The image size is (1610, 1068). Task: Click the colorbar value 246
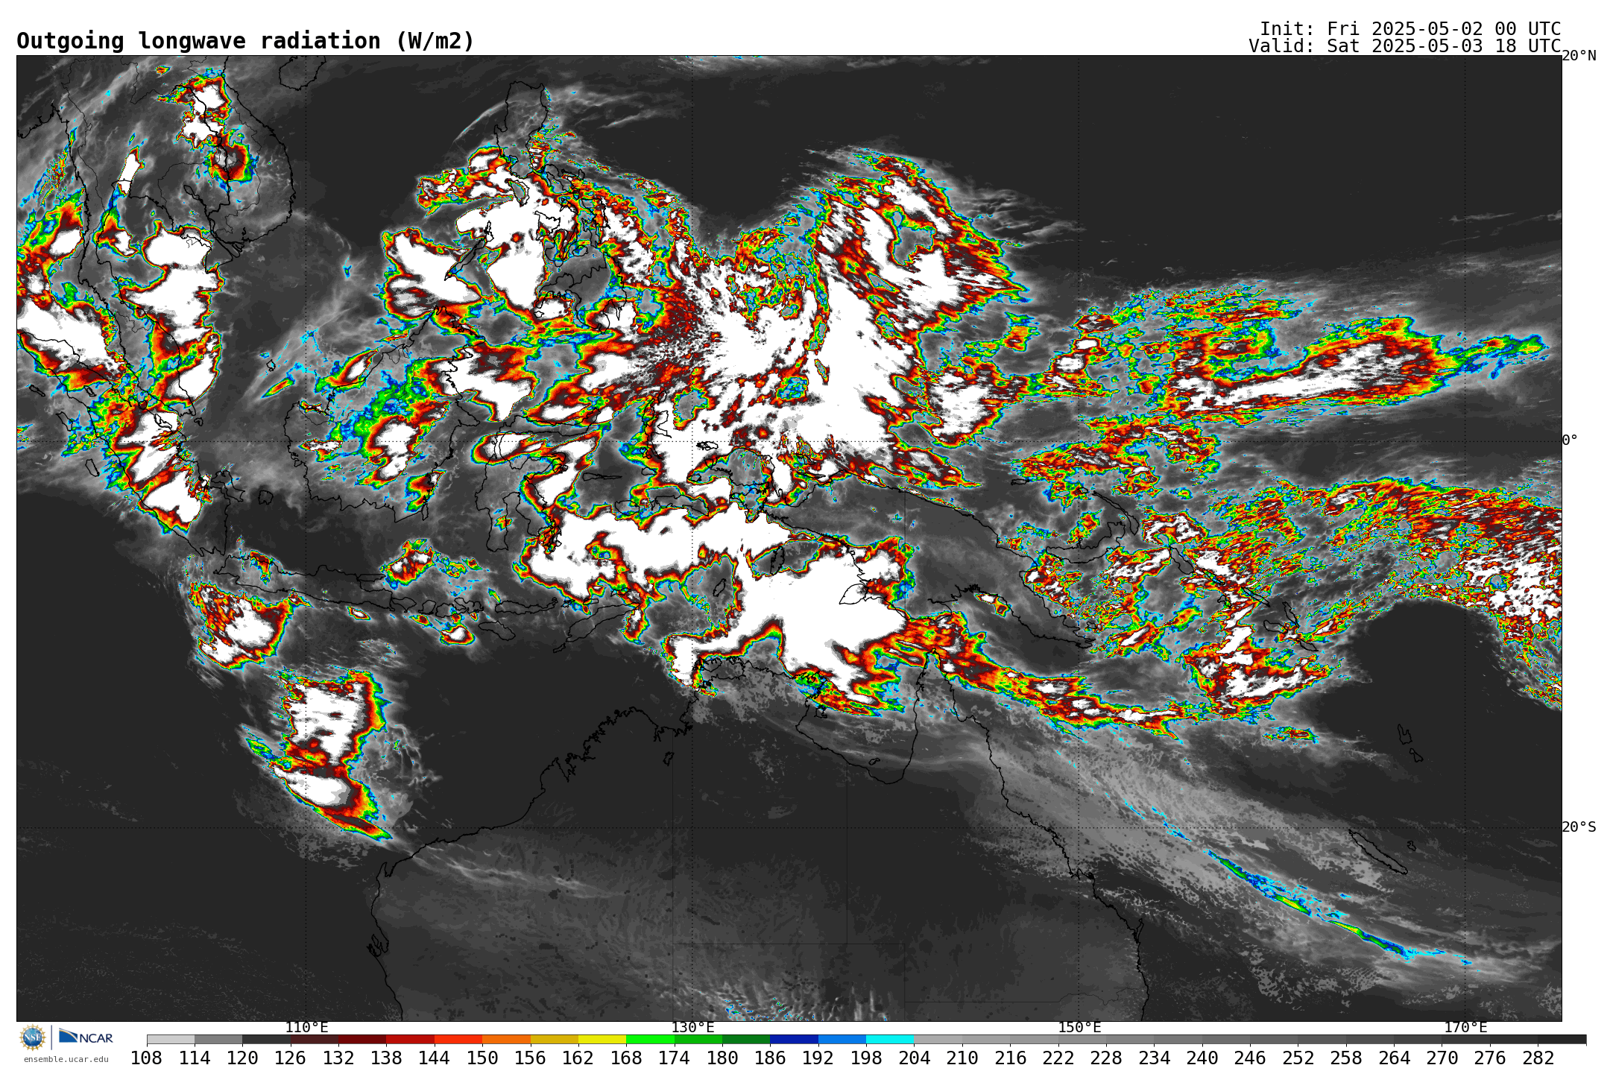1250,1058
